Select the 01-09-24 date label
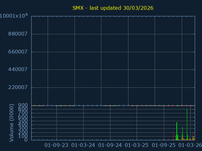202x151 pixels. (110, 145)
